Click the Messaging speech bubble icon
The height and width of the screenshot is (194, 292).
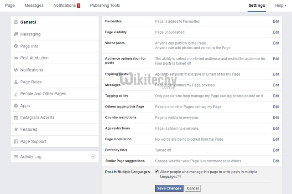tap(16, 34)
